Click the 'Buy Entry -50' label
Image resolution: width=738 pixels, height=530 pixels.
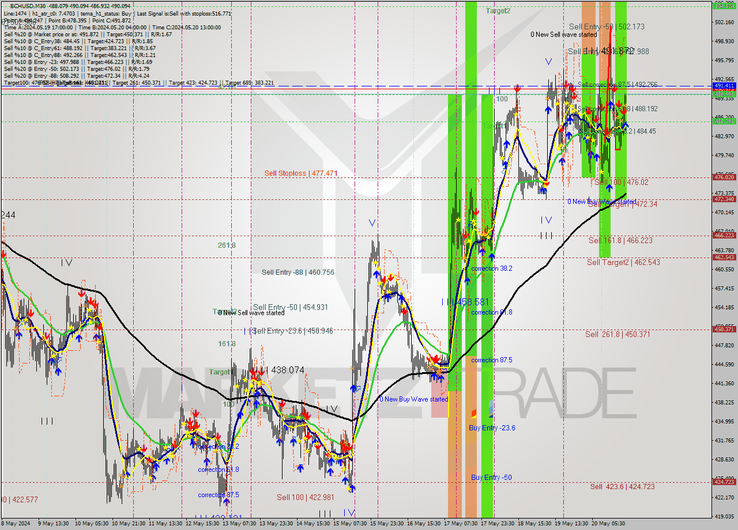click(x=491, y=477)
